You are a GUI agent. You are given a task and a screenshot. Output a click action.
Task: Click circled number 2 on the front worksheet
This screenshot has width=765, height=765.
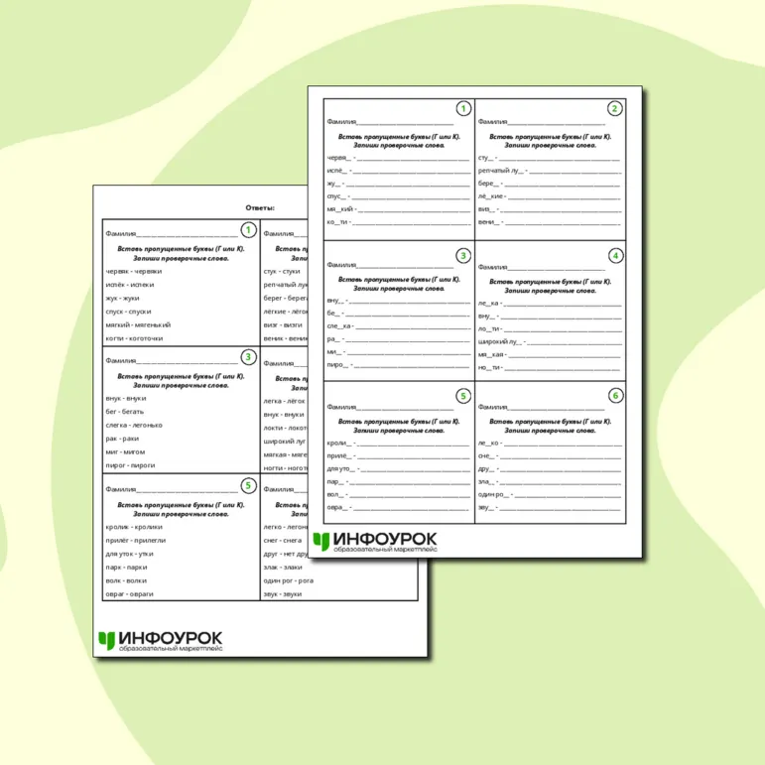click(614, 108)
